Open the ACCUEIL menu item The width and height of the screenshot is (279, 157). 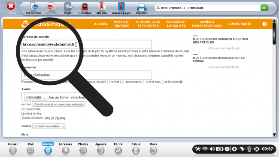click(101, 24)
